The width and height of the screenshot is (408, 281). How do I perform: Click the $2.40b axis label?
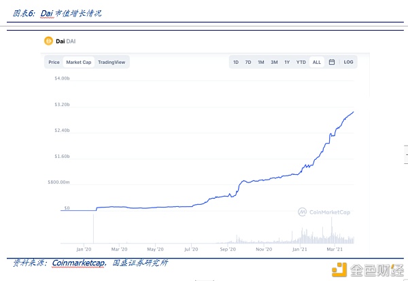coord(62,130)
